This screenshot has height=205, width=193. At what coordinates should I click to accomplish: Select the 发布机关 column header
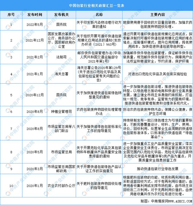pos(62,15)
